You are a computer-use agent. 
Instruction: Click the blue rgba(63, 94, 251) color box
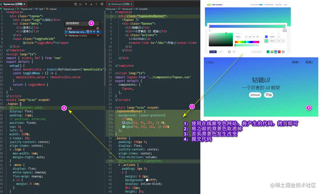(x=124, y=123)
